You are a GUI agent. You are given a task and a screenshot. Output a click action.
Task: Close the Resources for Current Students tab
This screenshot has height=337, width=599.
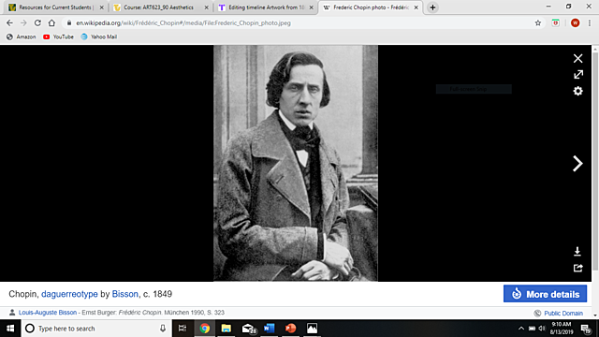click(x=102, y=7)
